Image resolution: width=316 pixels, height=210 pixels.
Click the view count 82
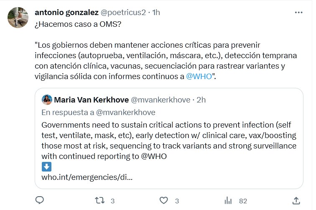(242, 201)
